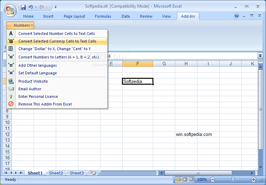Screen dimensions: 266x185
Task: Open Excel Help question mark icon
Action: 237,16
